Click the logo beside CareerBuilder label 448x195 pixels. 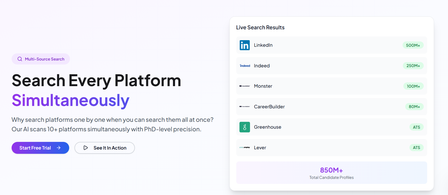245,106
